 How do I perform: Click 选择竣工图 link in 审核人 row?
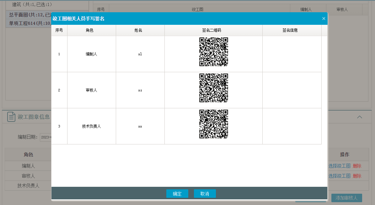click(339, 176)
